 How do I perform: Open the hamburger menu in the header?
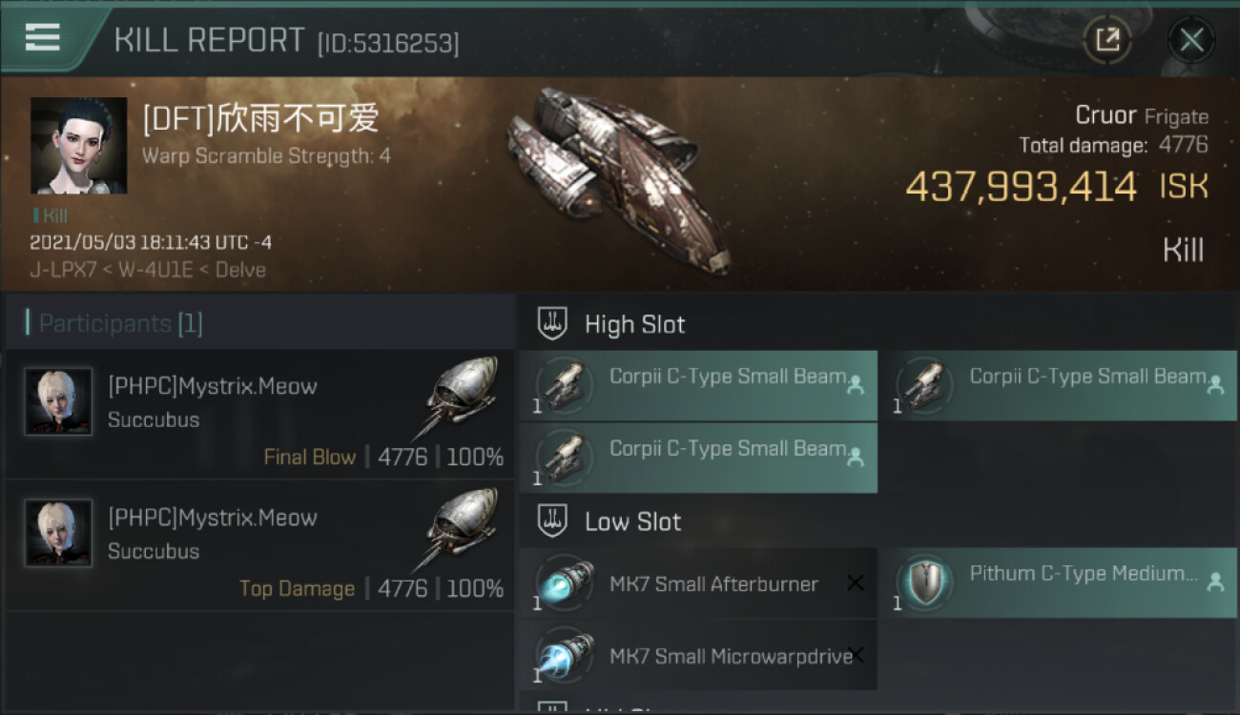[x=42, y=38]
